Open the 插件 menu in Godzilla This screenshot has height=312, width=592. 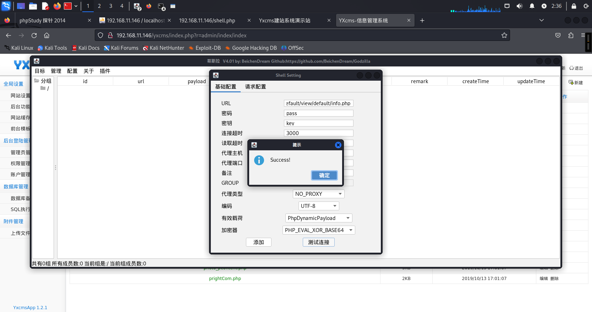pos(105,71)
